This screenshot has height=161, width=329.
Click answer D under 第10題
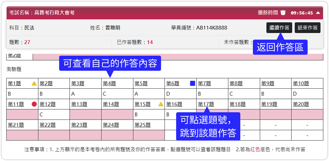point(295,94)
